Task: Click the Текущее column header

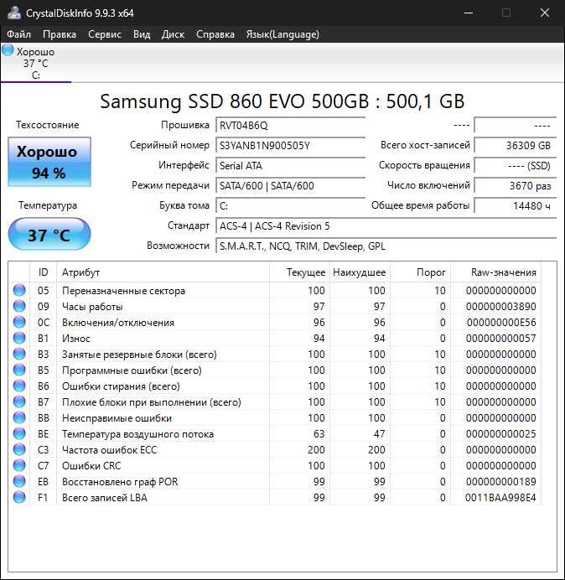Action: pyautogui.click(x=299, y=272)
